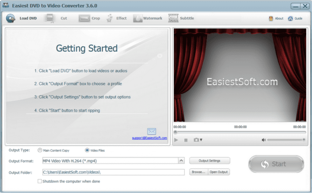Screen dimensions: 312x193
Task: Select Main Content Copy output type
Action: point(53,150)
